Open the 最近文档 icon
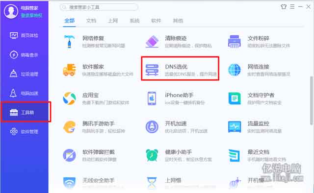Screen dimensions: 314x193 coord(235,155)
